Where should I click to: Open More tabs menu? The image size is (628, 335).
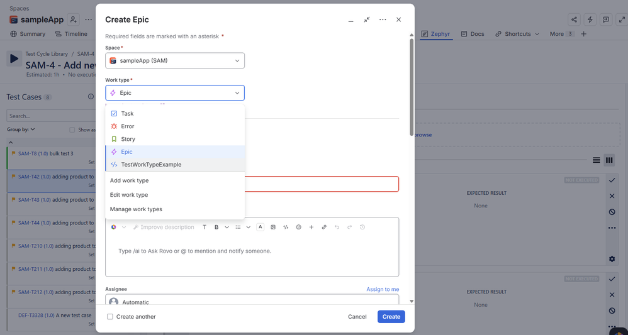[x=562, y=34]
